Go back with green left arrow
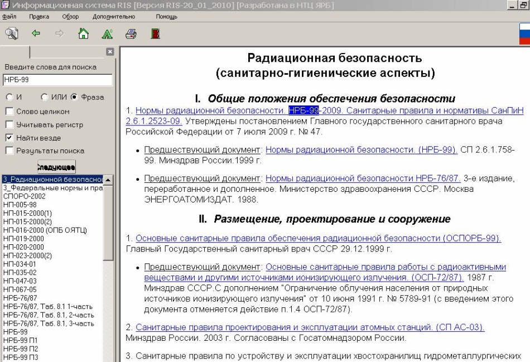530x362 pixels. coord(36,33)
